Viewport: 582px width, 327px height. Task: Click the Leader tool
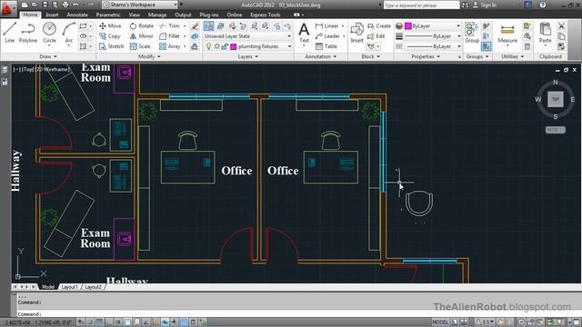coord(327,36)
